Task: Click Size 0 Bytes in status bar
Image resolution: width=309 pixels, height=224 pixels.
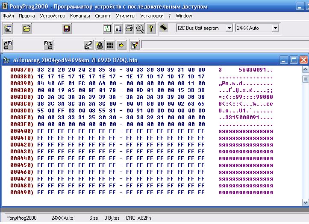Action: click(x=104, y=218)
